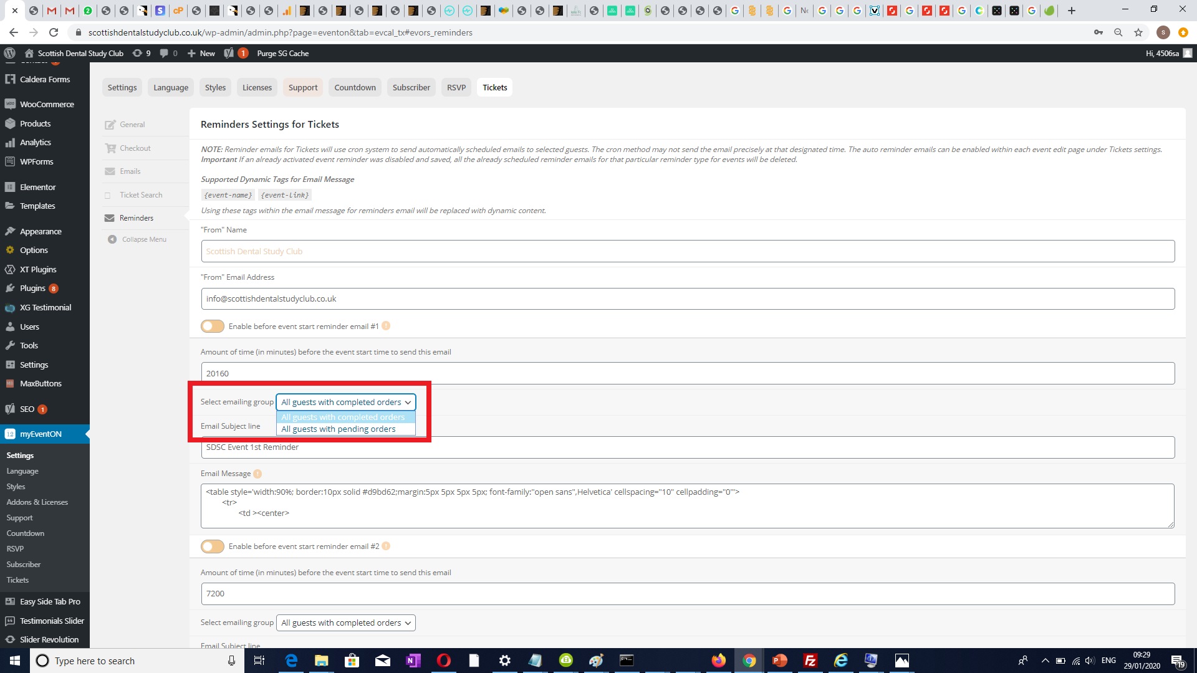Open second reminder emailing group dropdown
The width and height of the screenshot is (1197, 673).
click(x=345, y=623)
